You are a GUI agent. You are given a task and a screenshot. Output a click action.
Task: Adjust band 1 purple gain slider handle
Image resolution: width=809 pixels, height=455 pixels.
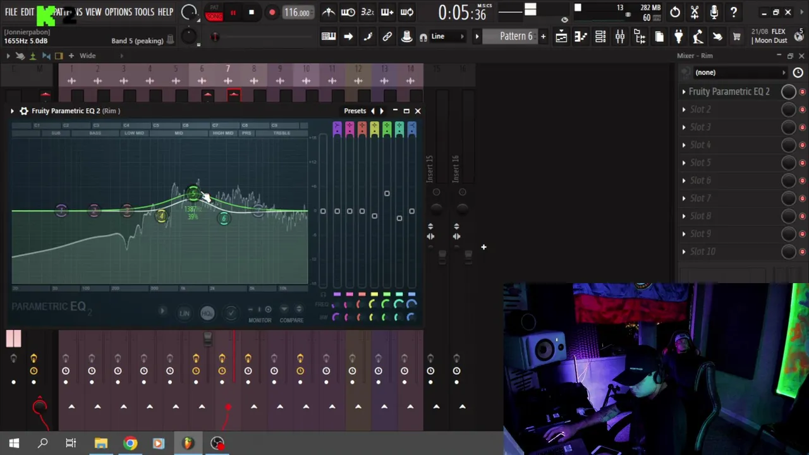pyautogui.click(x=337, y=211)
